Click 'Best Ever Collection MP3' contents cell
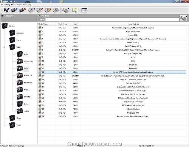 133,53
